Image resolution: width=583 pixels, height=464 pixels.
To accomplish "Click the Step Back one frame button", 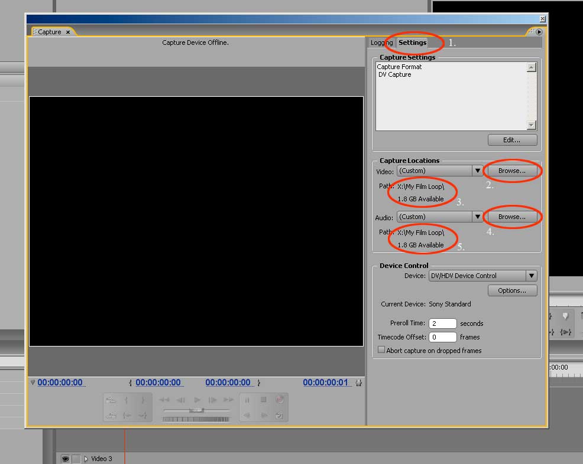I will 181,400.
